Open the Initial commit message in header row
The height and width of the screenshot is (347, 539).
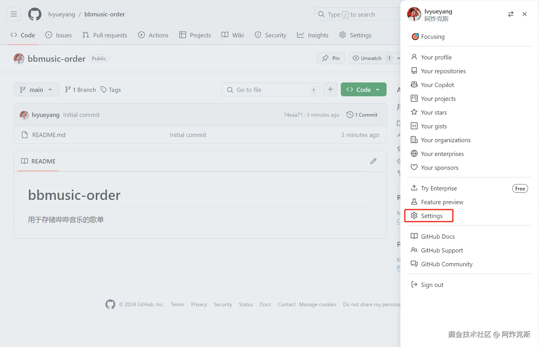click(81, 115)
